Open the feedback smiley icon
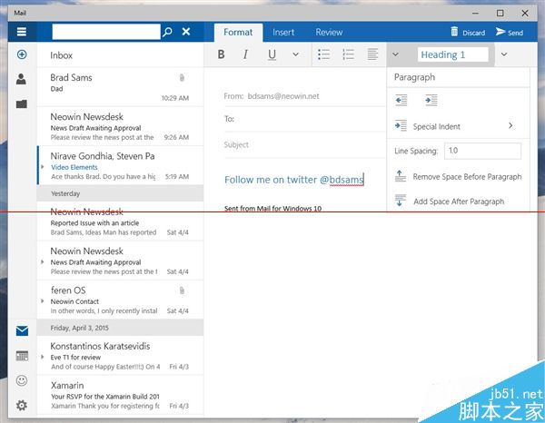This screenshot has height=423, width=545. (22, 380)
